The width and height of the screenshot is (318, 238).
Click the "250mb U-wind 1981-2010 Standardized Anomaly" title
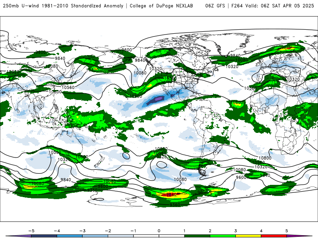point(63,6)
